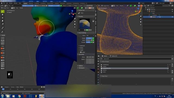Switch to the Layout workspace tab
The image size is (174, 98).
coord(25,4)
